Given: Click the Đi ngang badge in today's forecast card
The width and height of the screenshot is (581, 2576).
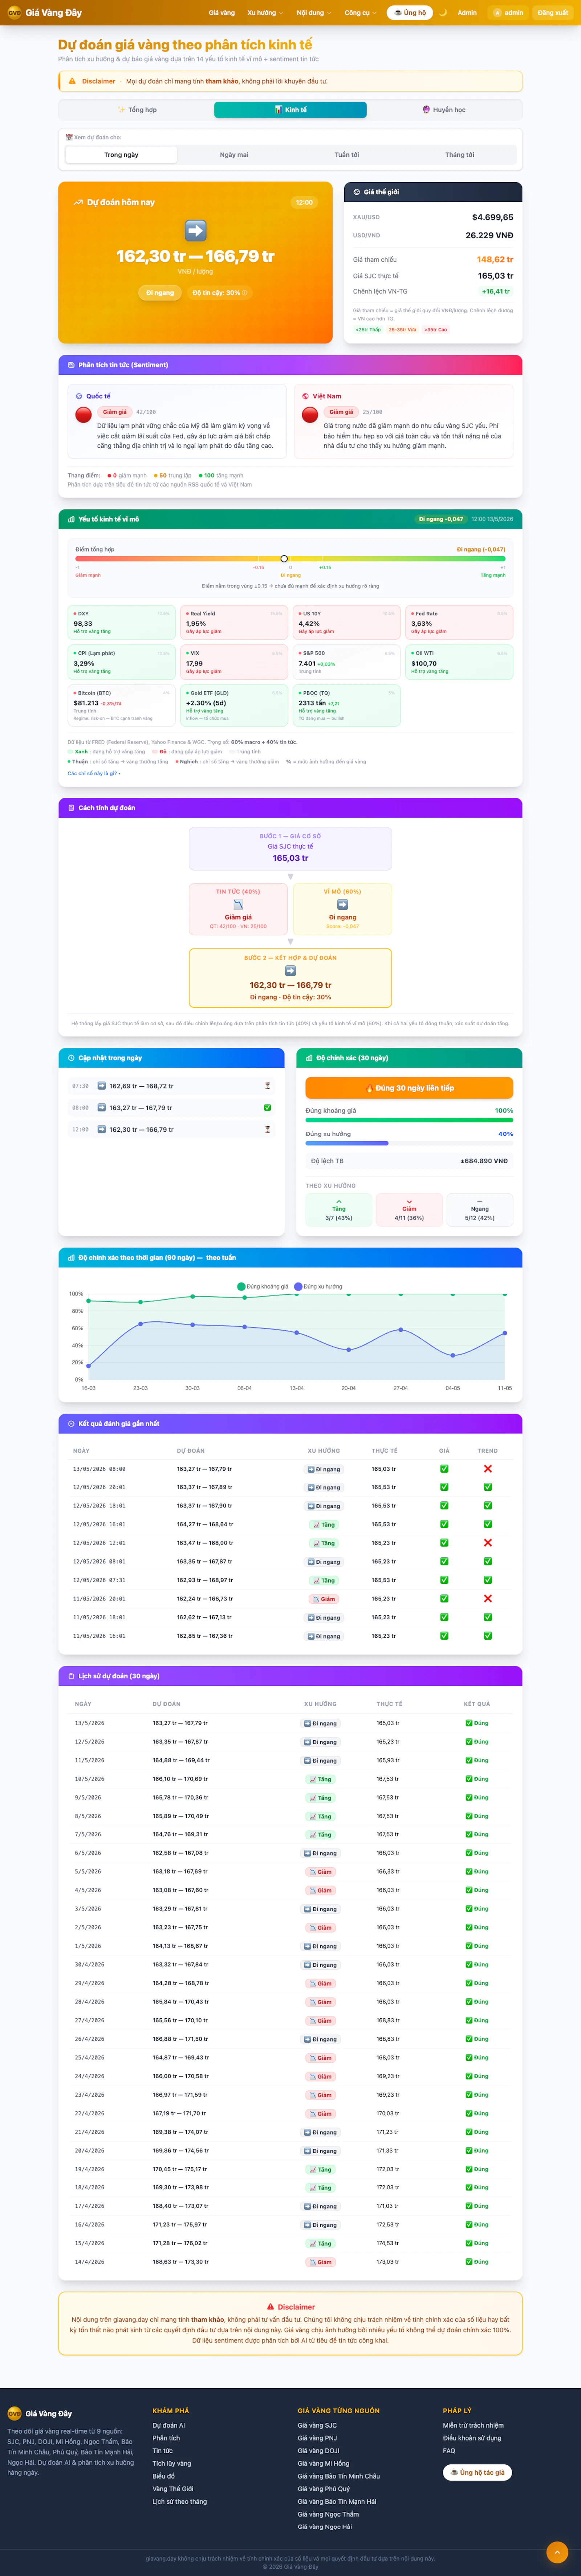Looking at the screenshot, I should pos(160,293).
